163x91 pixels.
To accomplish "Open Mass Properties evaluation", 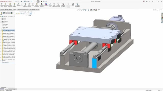I will [25, 5].
